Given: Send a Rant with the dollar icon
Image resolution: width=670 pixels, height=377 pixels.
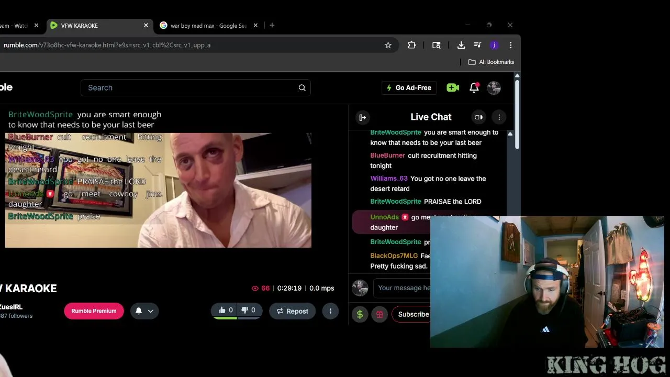Looking at the screenshot, I should (x=360, y=314).
